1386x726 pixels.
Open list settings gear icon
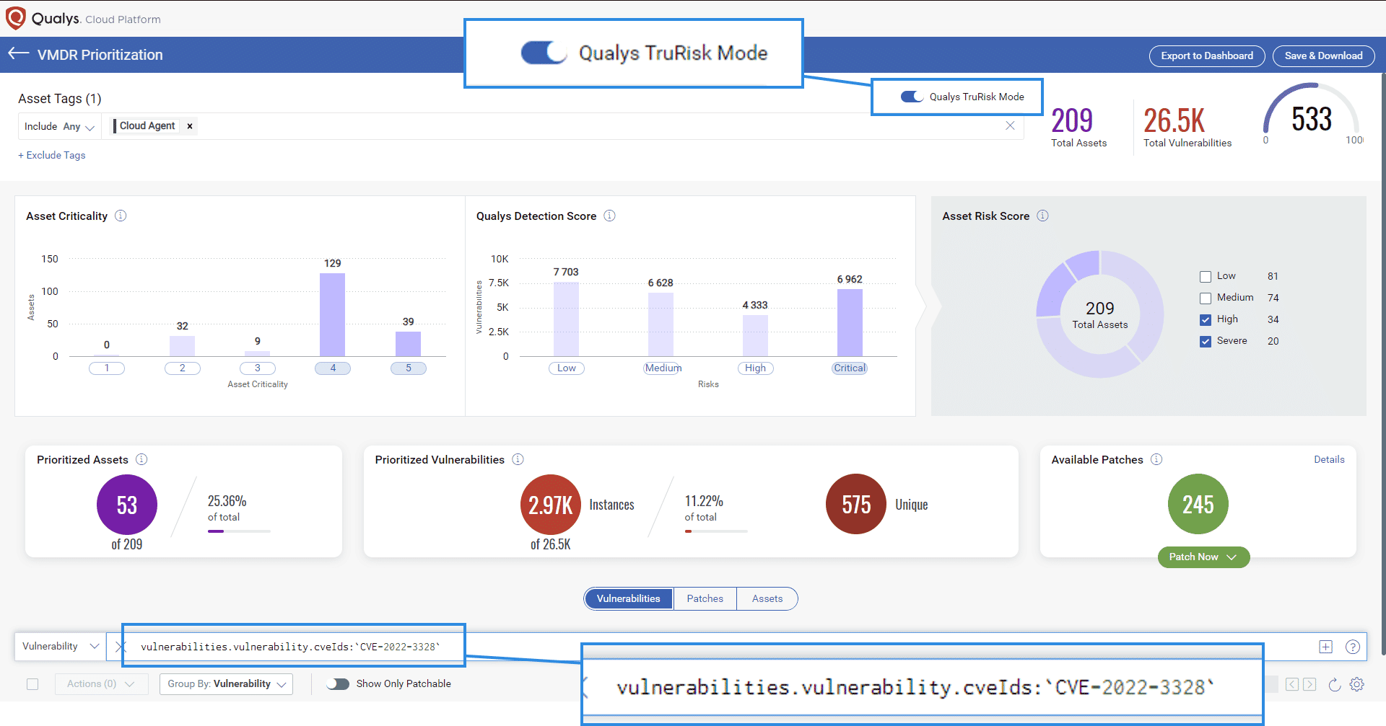pos(1357,684)
